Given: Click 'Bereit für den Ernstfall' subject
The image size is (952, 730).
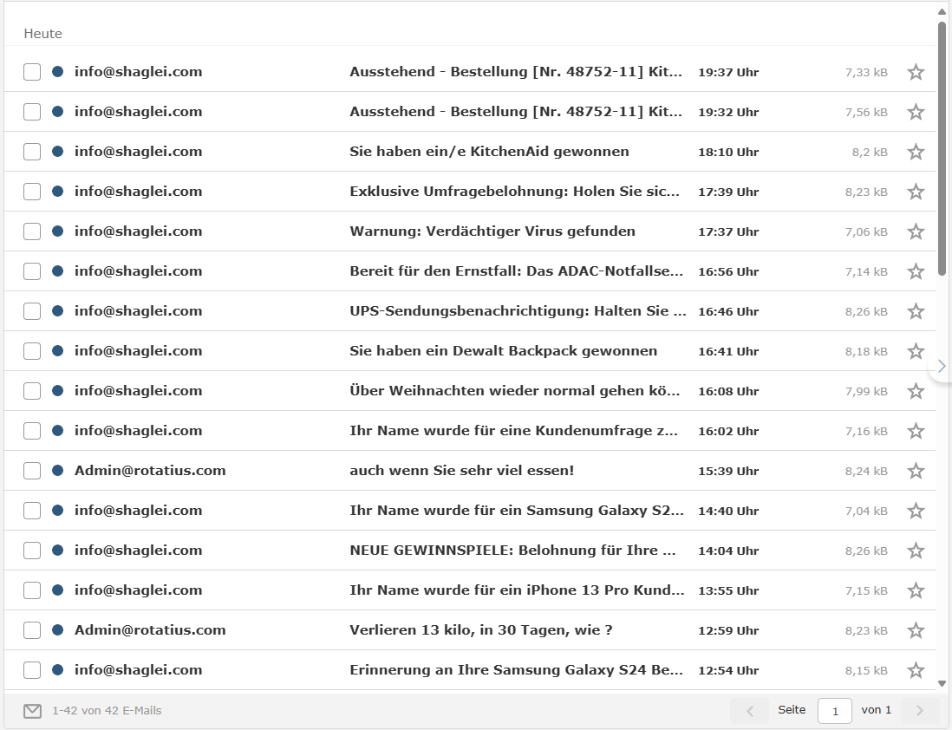Looking at the screenshot, I should pos(516,270).
